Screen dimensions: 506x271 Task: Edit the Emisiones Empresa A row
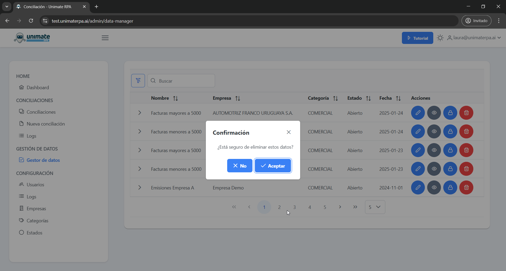point(418,188)
